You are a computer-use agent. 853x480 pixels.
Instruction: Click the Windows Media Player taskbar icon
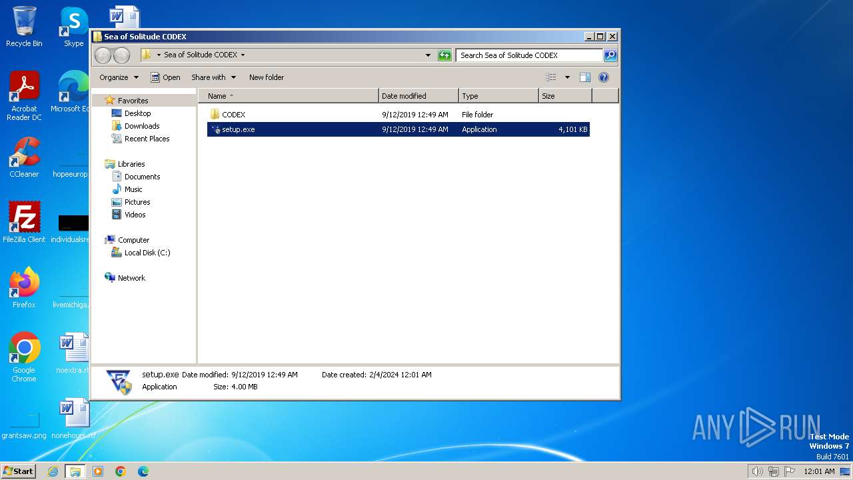[98, 471]
